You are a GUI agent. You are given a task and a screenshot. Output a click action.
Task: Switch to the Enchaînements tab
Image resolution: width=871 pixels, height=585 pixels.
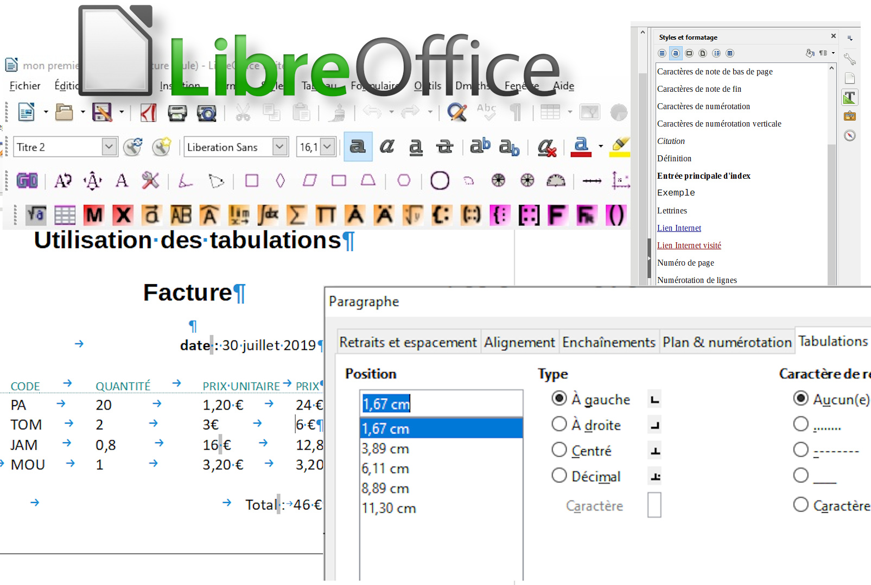tap(609, 342)
